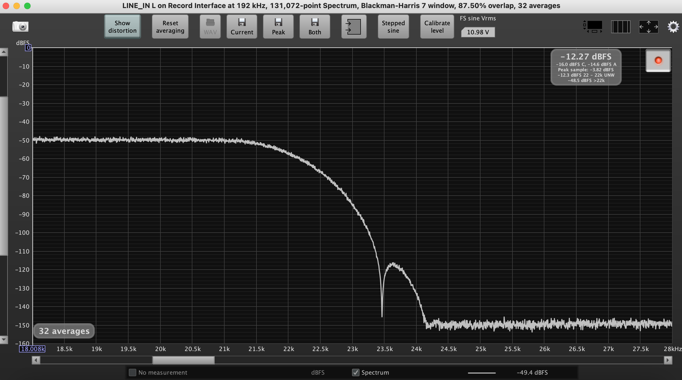The image size is (682, 380).
Task: Click the 32 averages indicator
Action: click(64, 331)
